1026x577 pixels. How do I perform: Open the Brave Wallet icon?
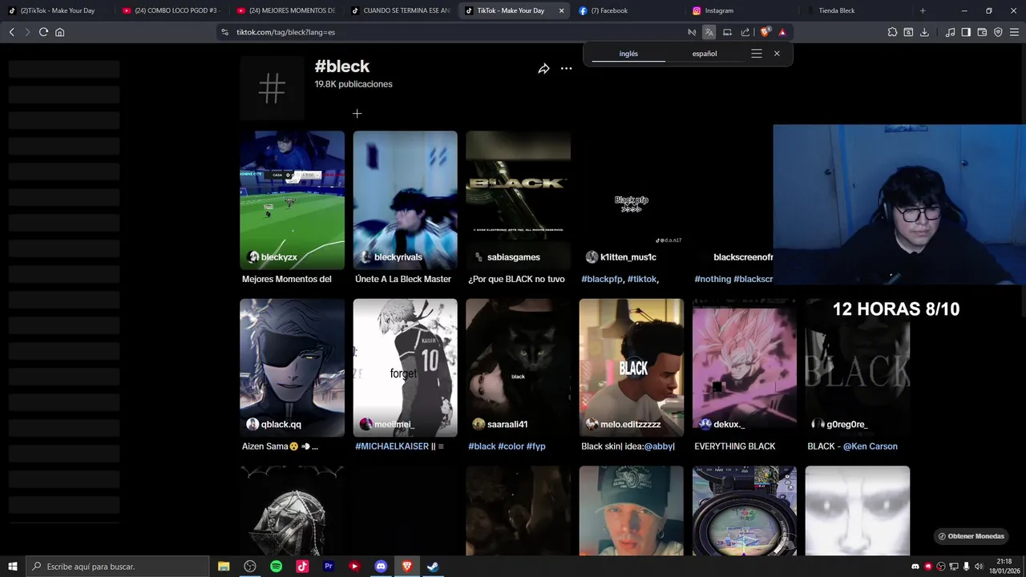(x=982, y=32)
